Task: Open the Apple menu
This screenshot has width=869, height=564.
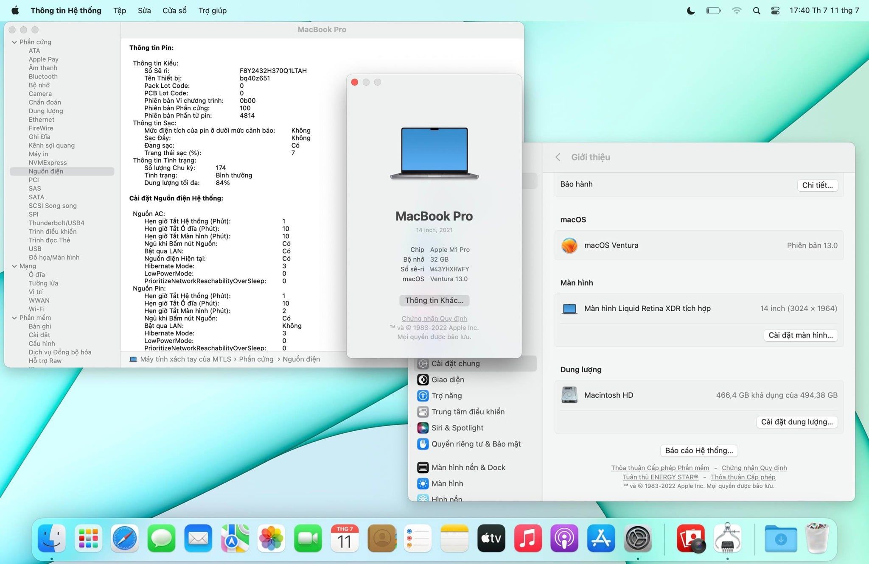Action: [15, 10]
